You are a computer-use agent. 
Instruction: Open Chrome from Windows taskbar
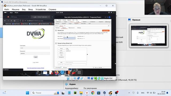(93, 93)
